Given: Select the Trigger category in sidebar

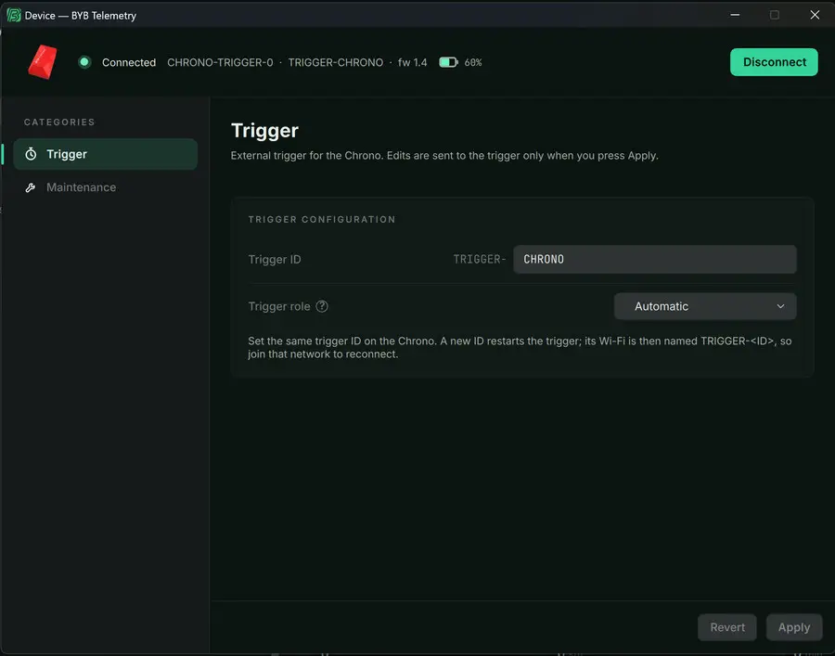Looking at the screenshot, I should 106,154.
